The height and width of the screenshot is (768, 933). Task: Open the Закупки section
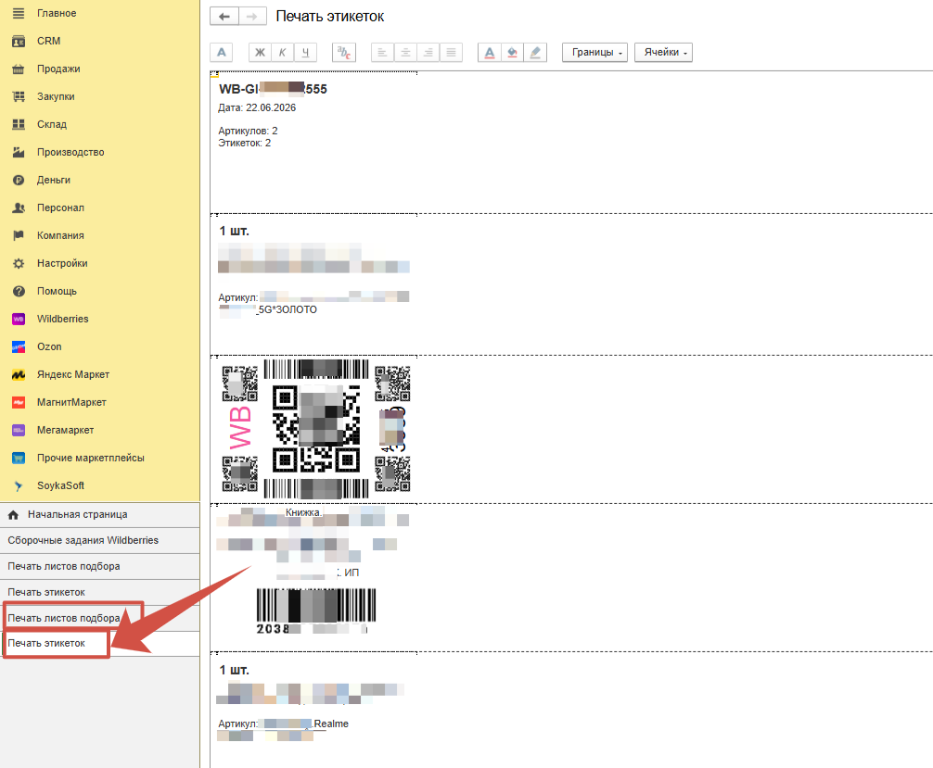tap(100, 96)
